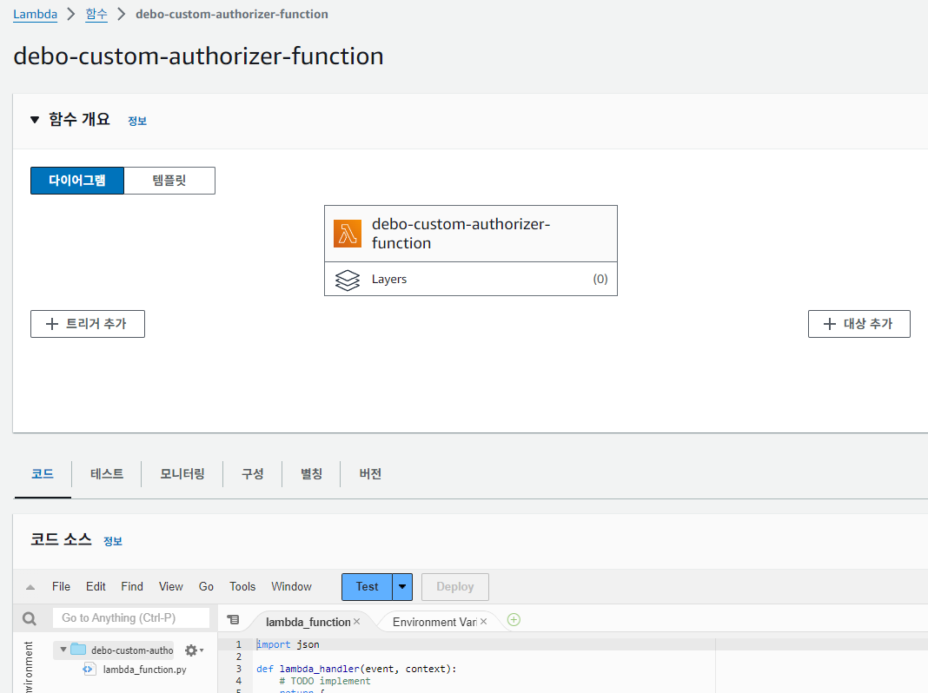Go to Lambda breadcrumb link

(36, 14)
